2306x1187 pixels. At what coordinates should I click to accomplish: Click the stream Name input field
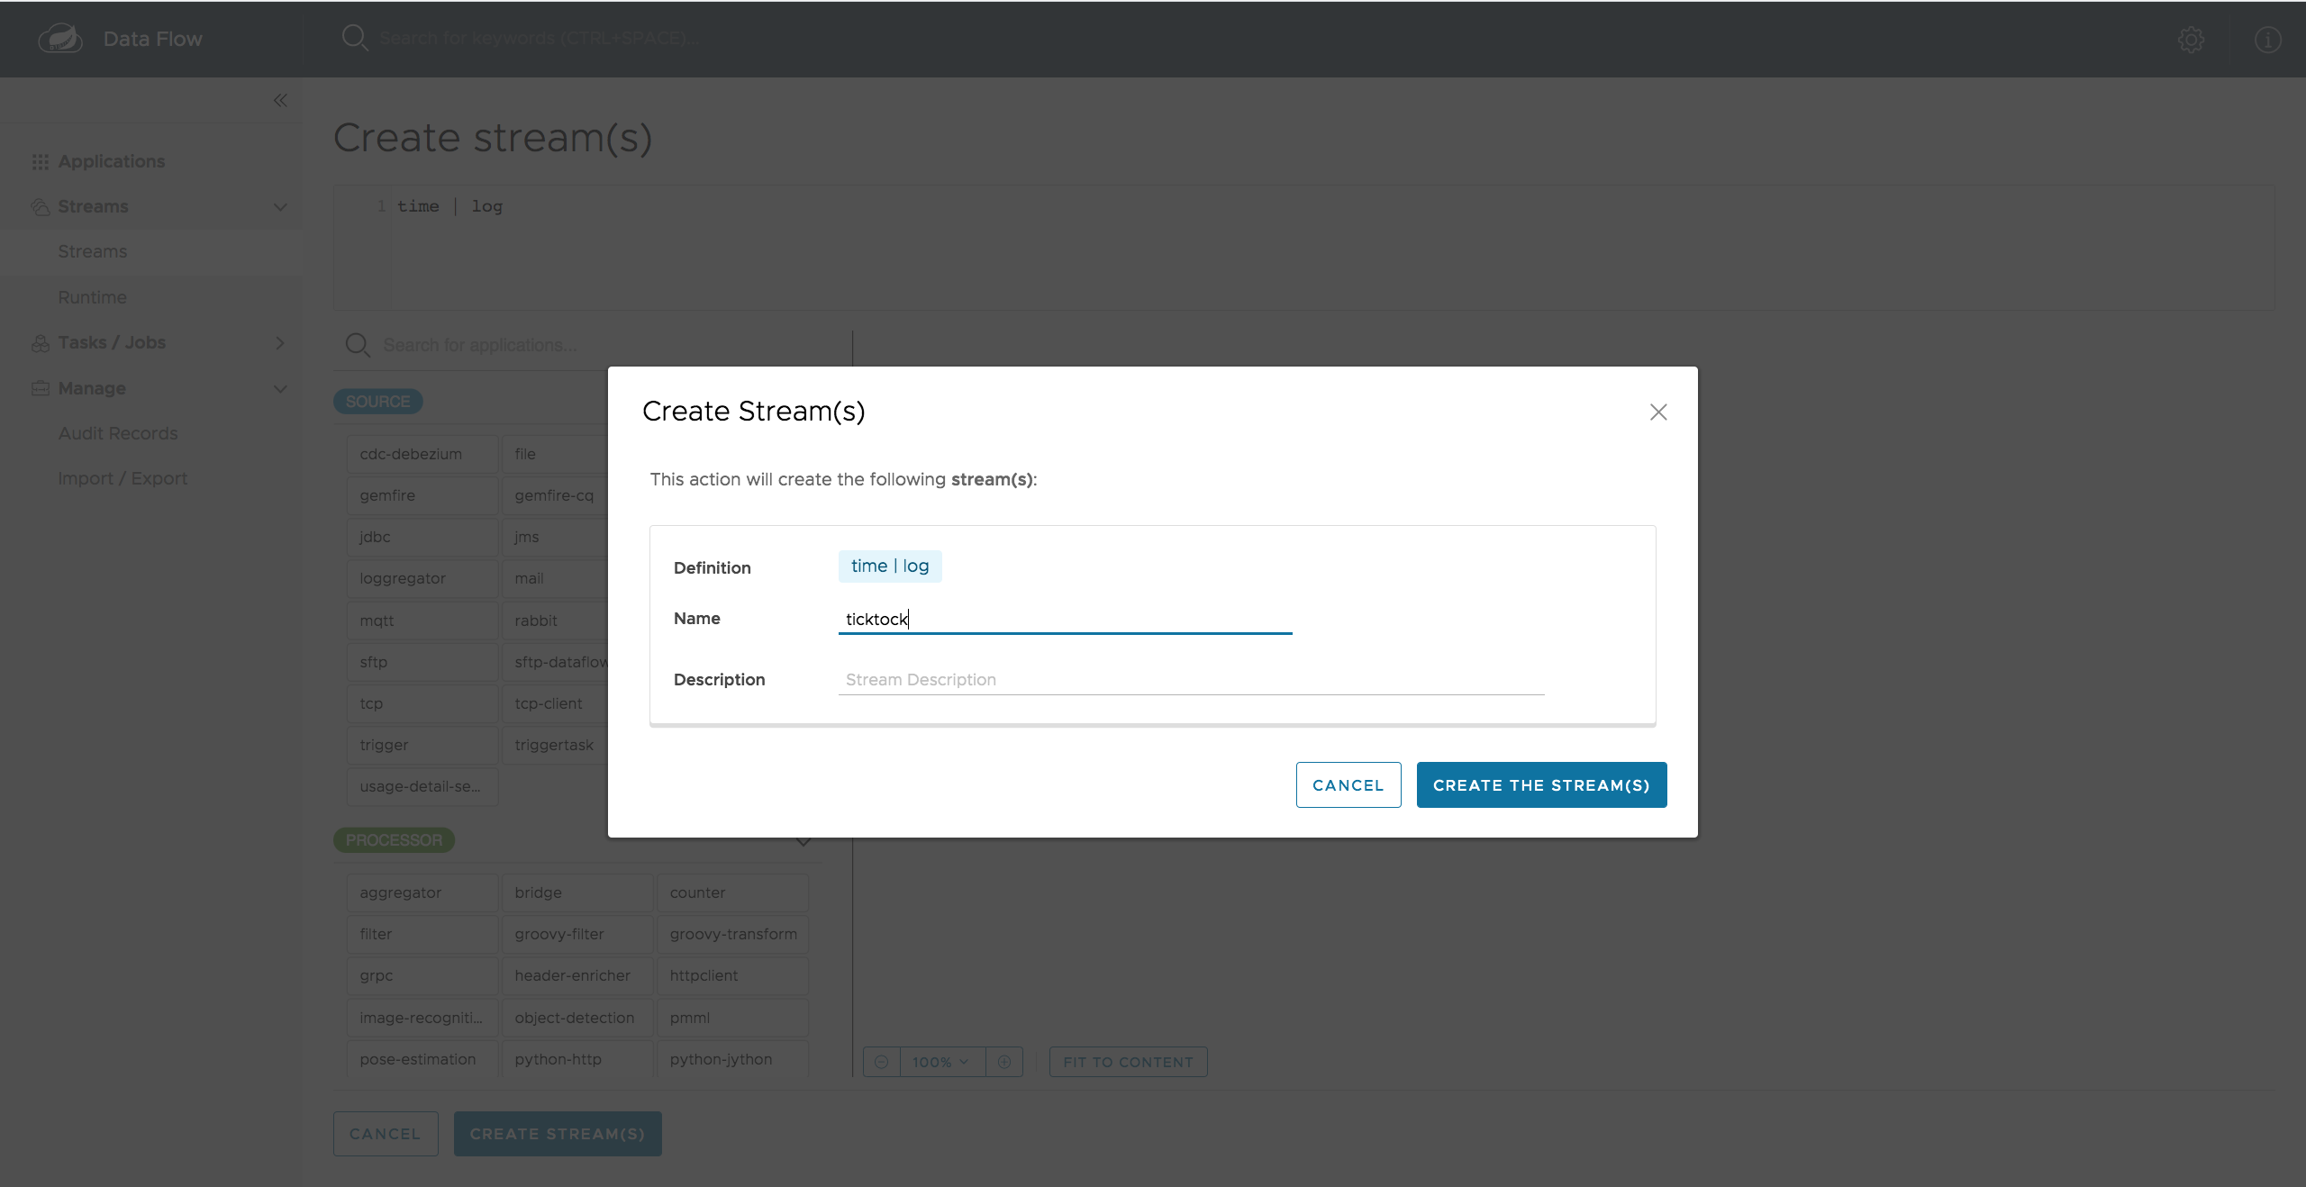(x=1065, y=619)
